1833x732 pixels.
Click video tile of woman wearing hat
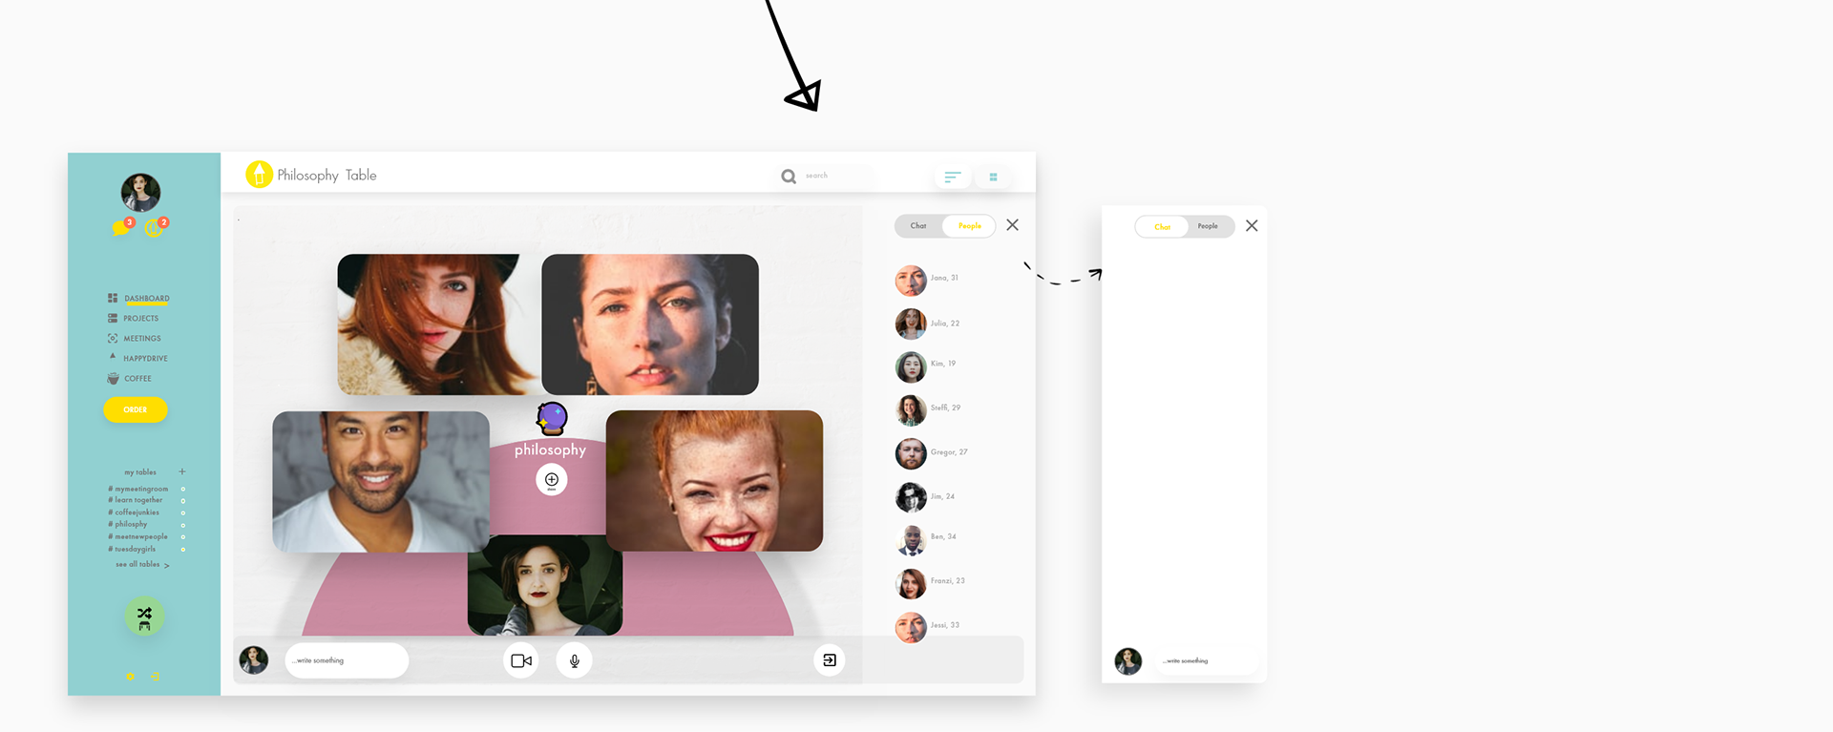coord(545,585)
